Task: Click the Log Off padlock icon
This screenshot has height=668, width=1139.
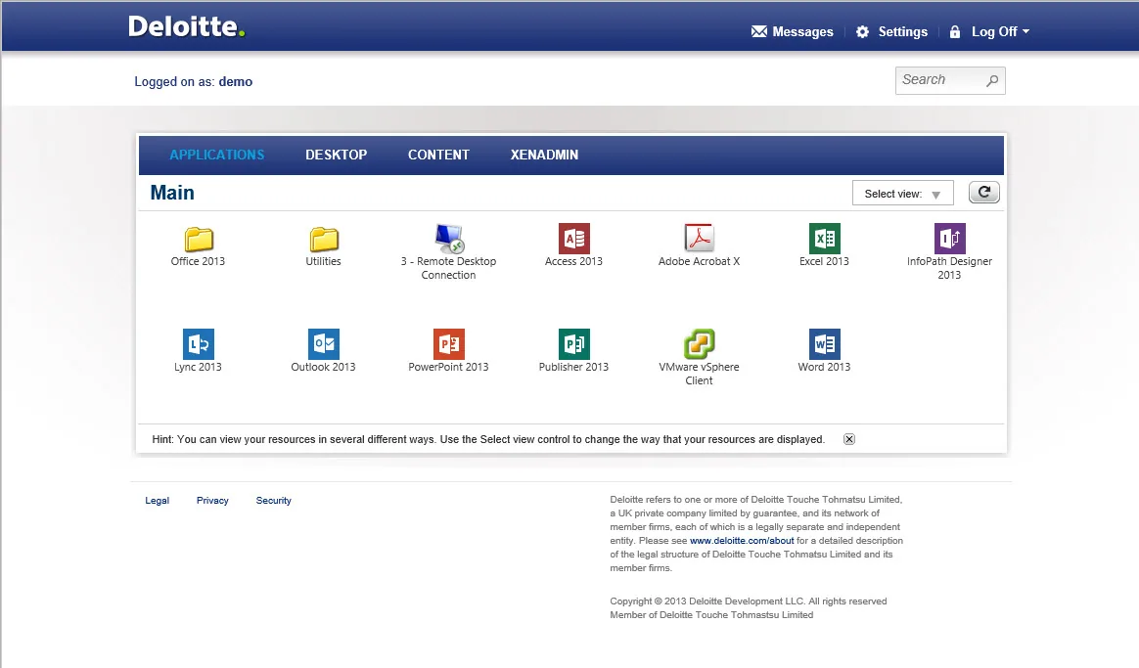Action: [x=955, y=32]
